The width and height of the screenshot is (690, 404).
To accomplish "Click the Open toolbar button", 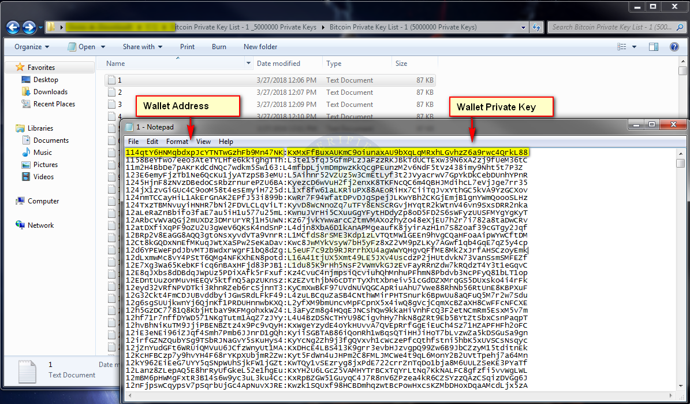I will (83, 47).
